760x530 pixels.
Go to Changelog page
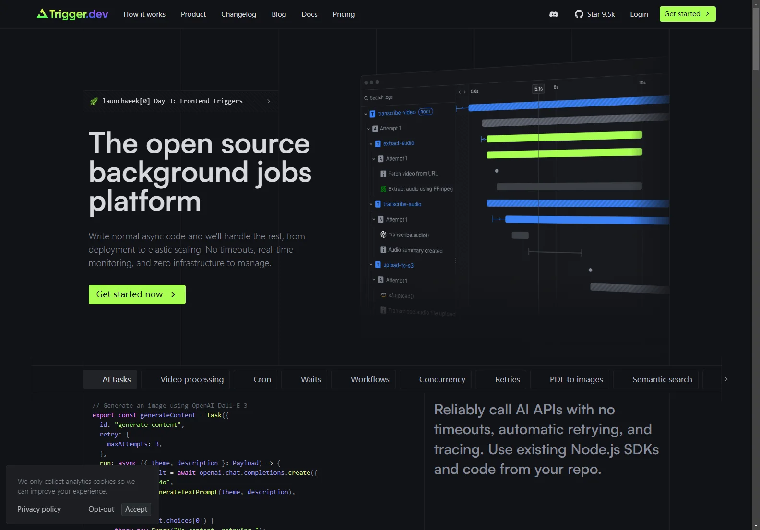tap(238, 14)
